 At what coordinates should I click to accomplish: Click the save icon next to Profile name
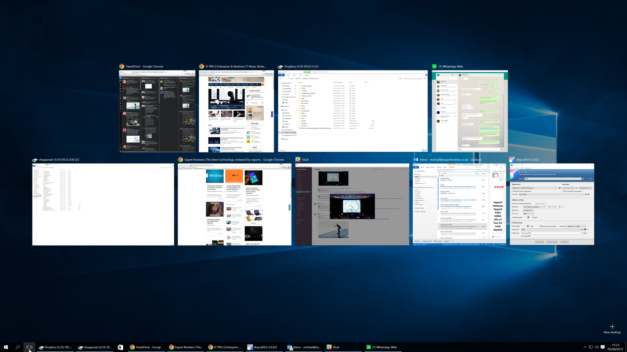pos(585,233)
